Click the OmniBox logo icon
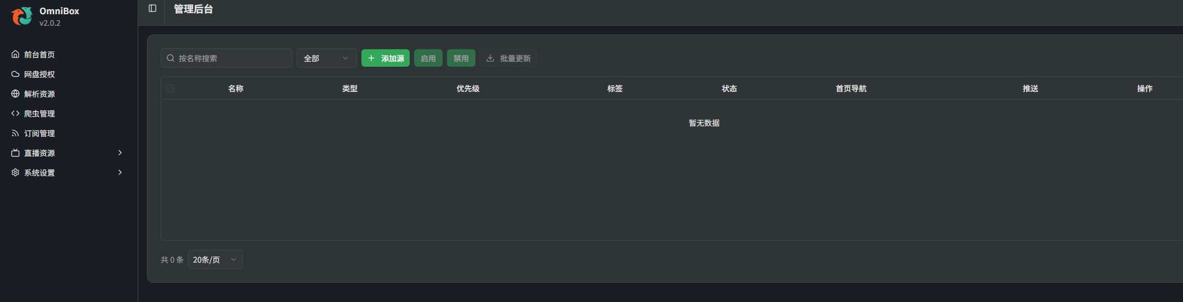 (22, 16)
